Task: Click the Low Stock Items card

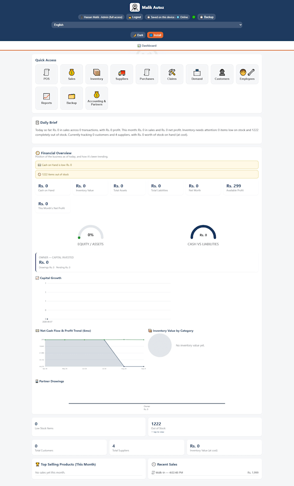Action: click(89, 427)
